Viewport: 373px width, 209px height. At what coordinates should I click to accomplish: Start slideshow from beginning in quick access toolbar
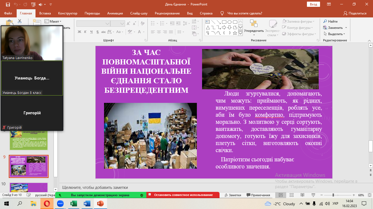[33, 4]
